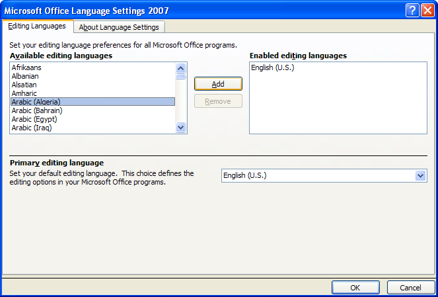The height and width of the screenshot is (297, 438).
Task: Choose Alsatian from the list
Action: click(x=93, y=85)
